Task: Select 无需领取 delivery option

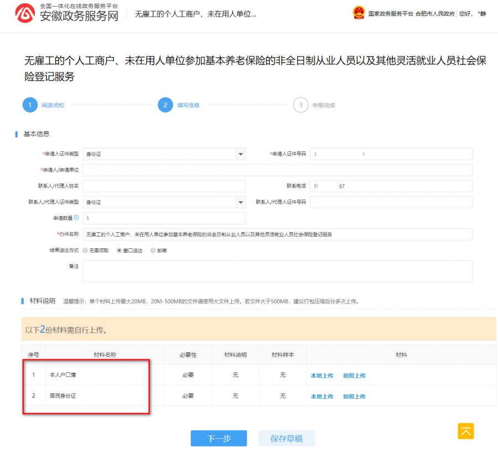Action: tap(85, 250)
